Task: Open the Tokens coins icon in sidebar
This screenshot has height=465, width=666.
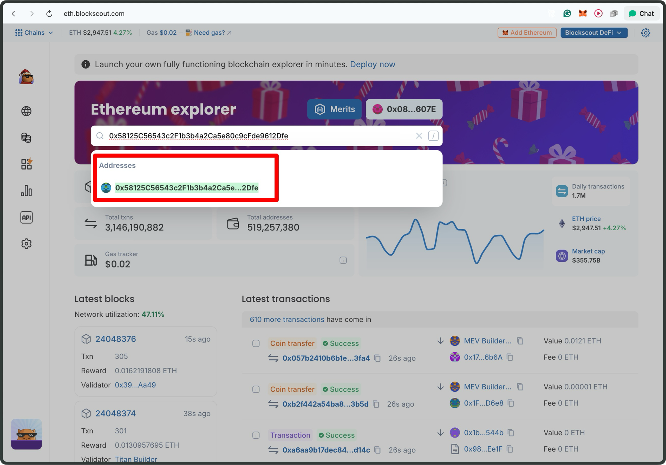Action: click(26, 138)
